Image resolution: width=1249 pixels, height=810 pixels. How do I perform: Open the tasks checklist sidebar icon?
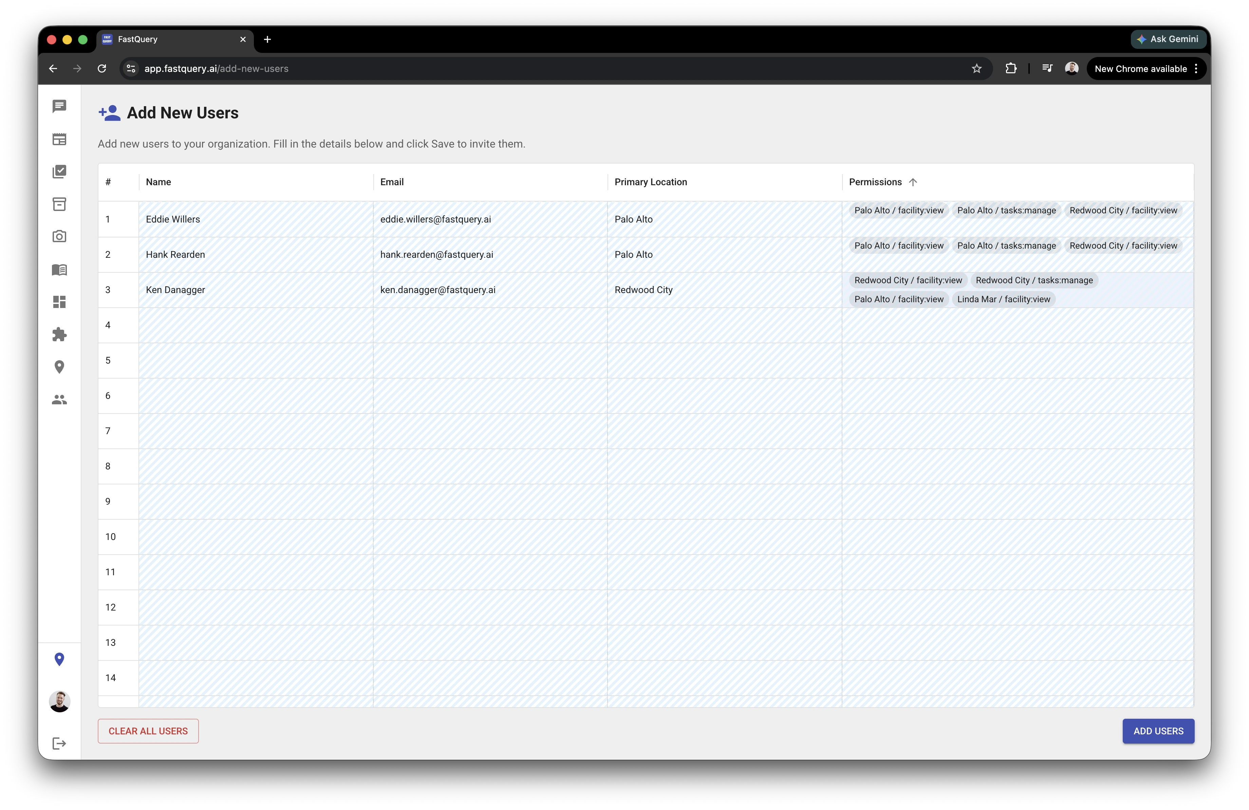coord(59,172)
